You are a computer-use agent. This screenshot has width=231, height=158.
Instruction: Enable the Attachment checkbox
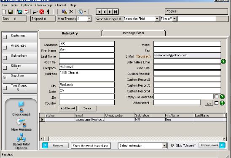[216, 103]
